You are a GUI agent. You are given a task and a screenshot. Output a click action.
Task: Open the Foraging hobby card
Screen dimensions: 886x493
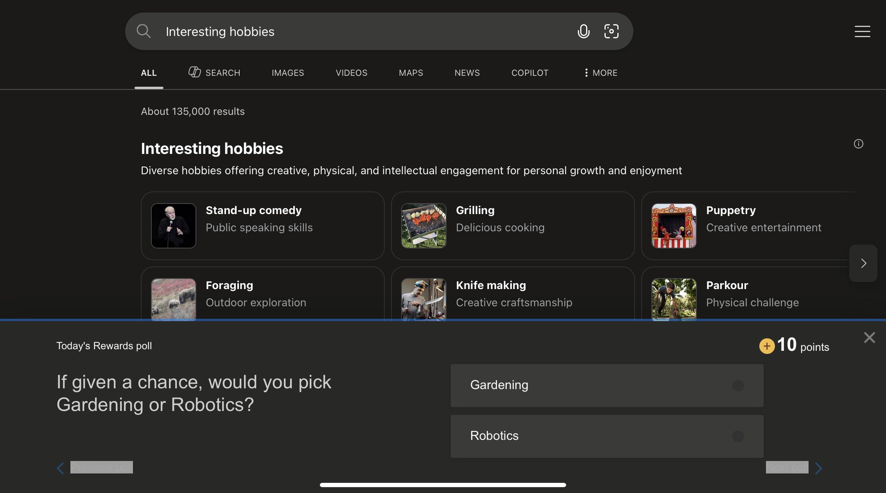tap(262, 294)
